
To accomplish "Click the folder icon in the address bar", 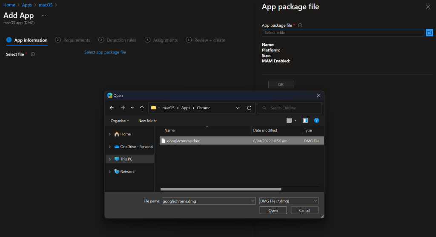I will 153,108.
